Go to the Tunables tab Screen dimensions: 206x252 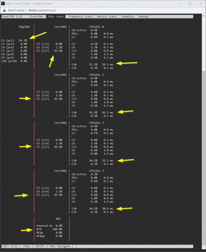127,16
